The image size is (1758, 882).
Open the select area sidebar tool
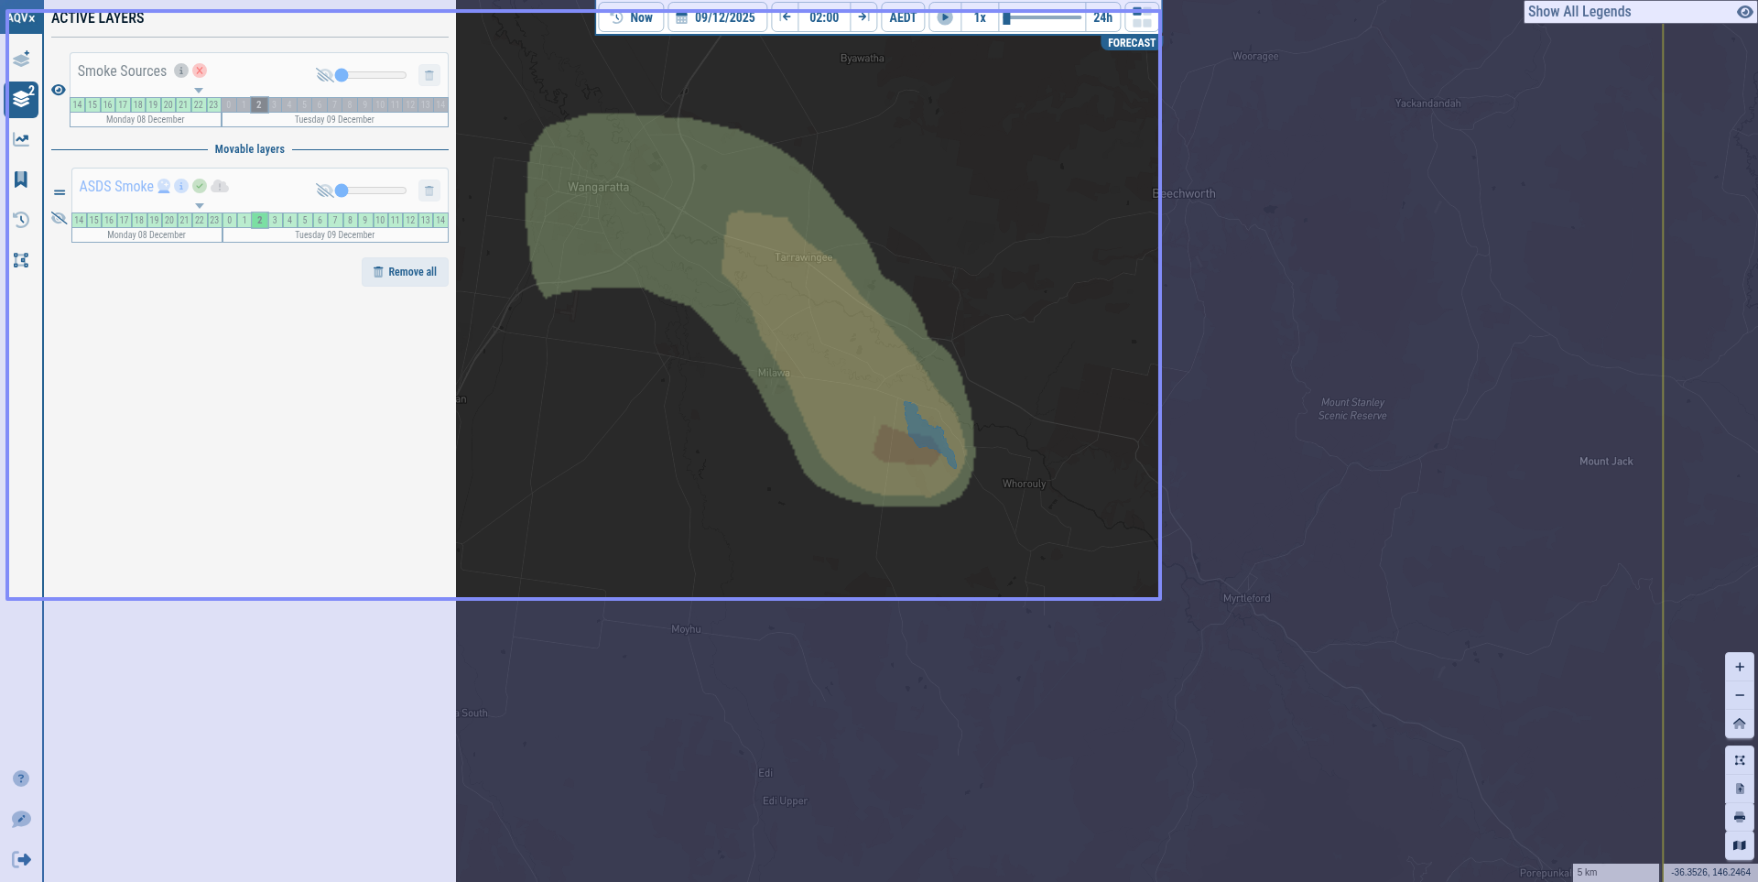tap(21, 260)
